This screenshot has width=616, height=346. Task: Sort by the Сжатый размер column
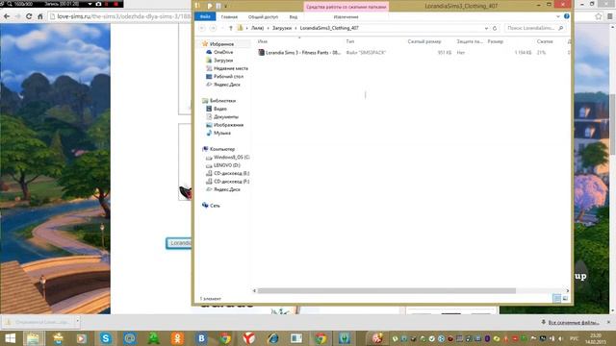[424, 41]
